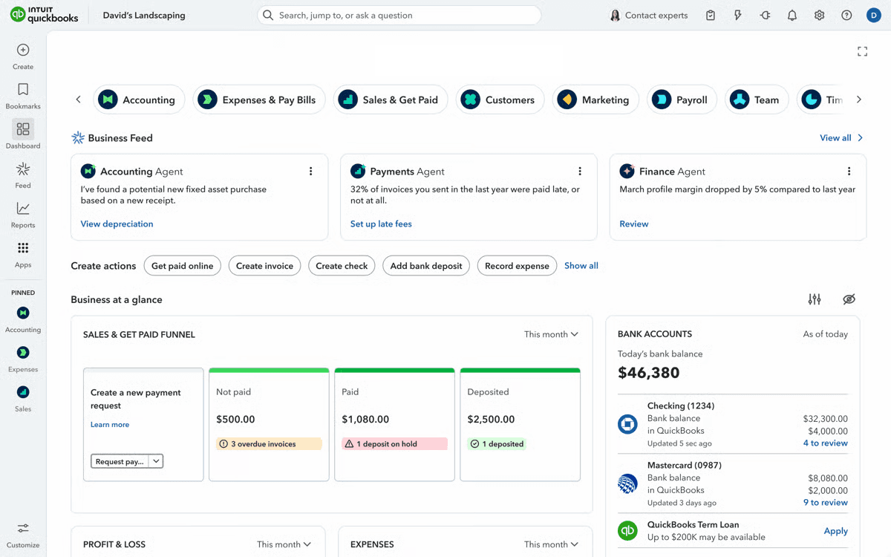Click the Show all link
Screen dimensions: 891x557
click(x=581, y=266)
